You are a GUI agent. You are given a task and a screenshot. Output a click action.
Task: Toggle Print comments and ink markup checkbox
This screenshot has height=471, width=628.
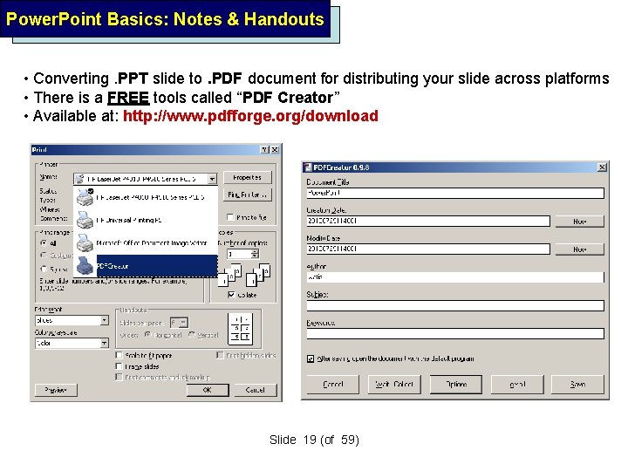[119, 377]
